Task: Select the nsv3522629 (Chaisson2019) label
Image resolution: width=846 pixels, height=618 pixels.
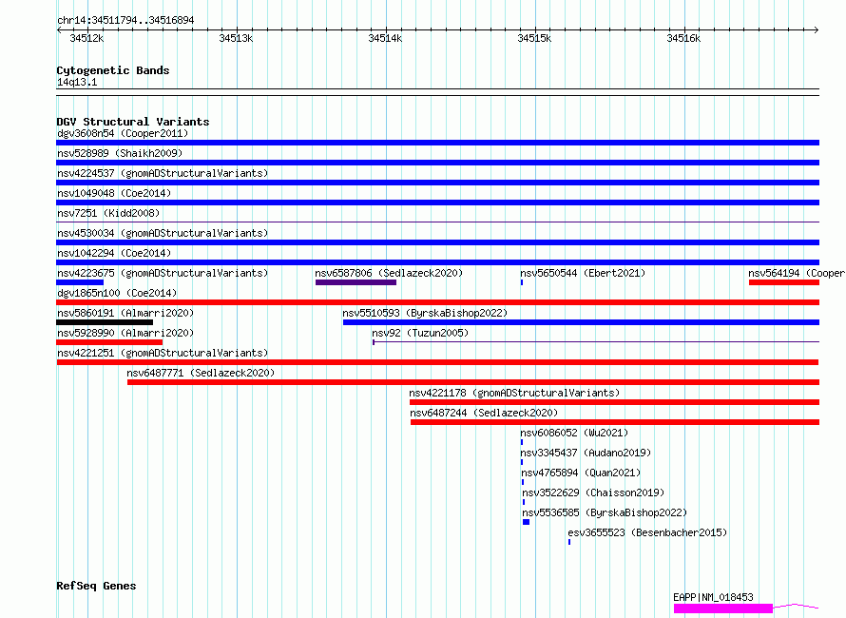Action: coord(593,492)
